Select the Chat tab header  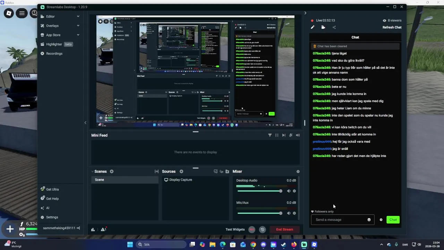click(355, 37)
